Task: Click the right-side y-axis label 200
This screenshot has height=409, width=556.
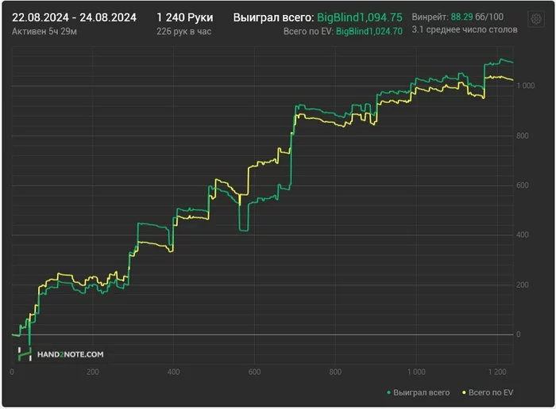Action: click(523, 285)
